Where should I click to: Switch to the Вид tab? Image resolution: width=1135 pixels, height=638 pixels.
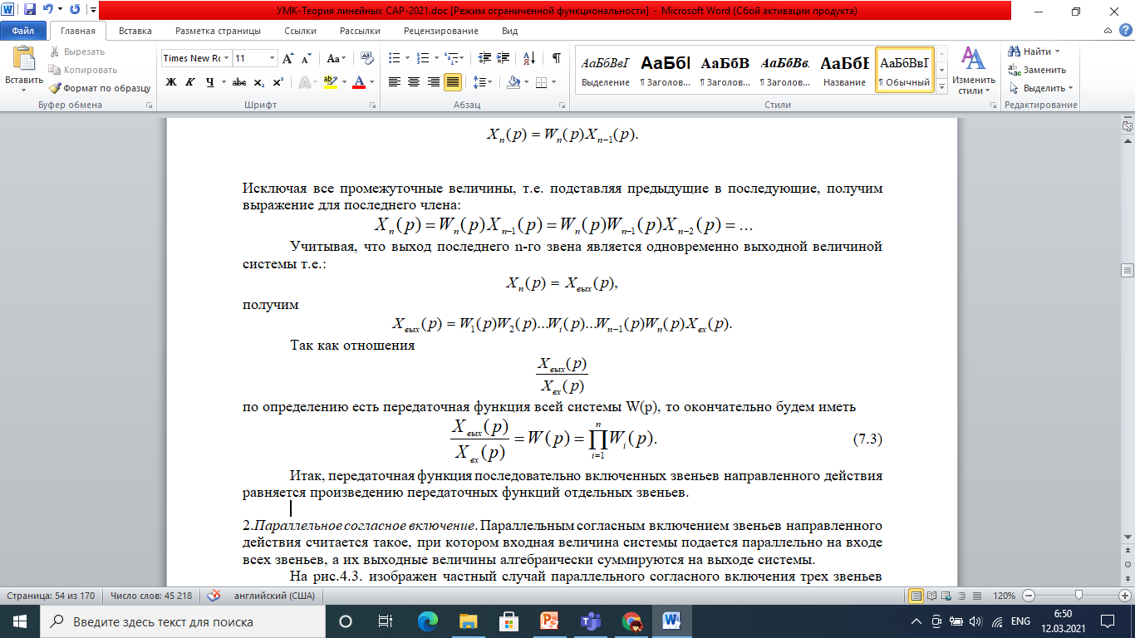(510, 31)
